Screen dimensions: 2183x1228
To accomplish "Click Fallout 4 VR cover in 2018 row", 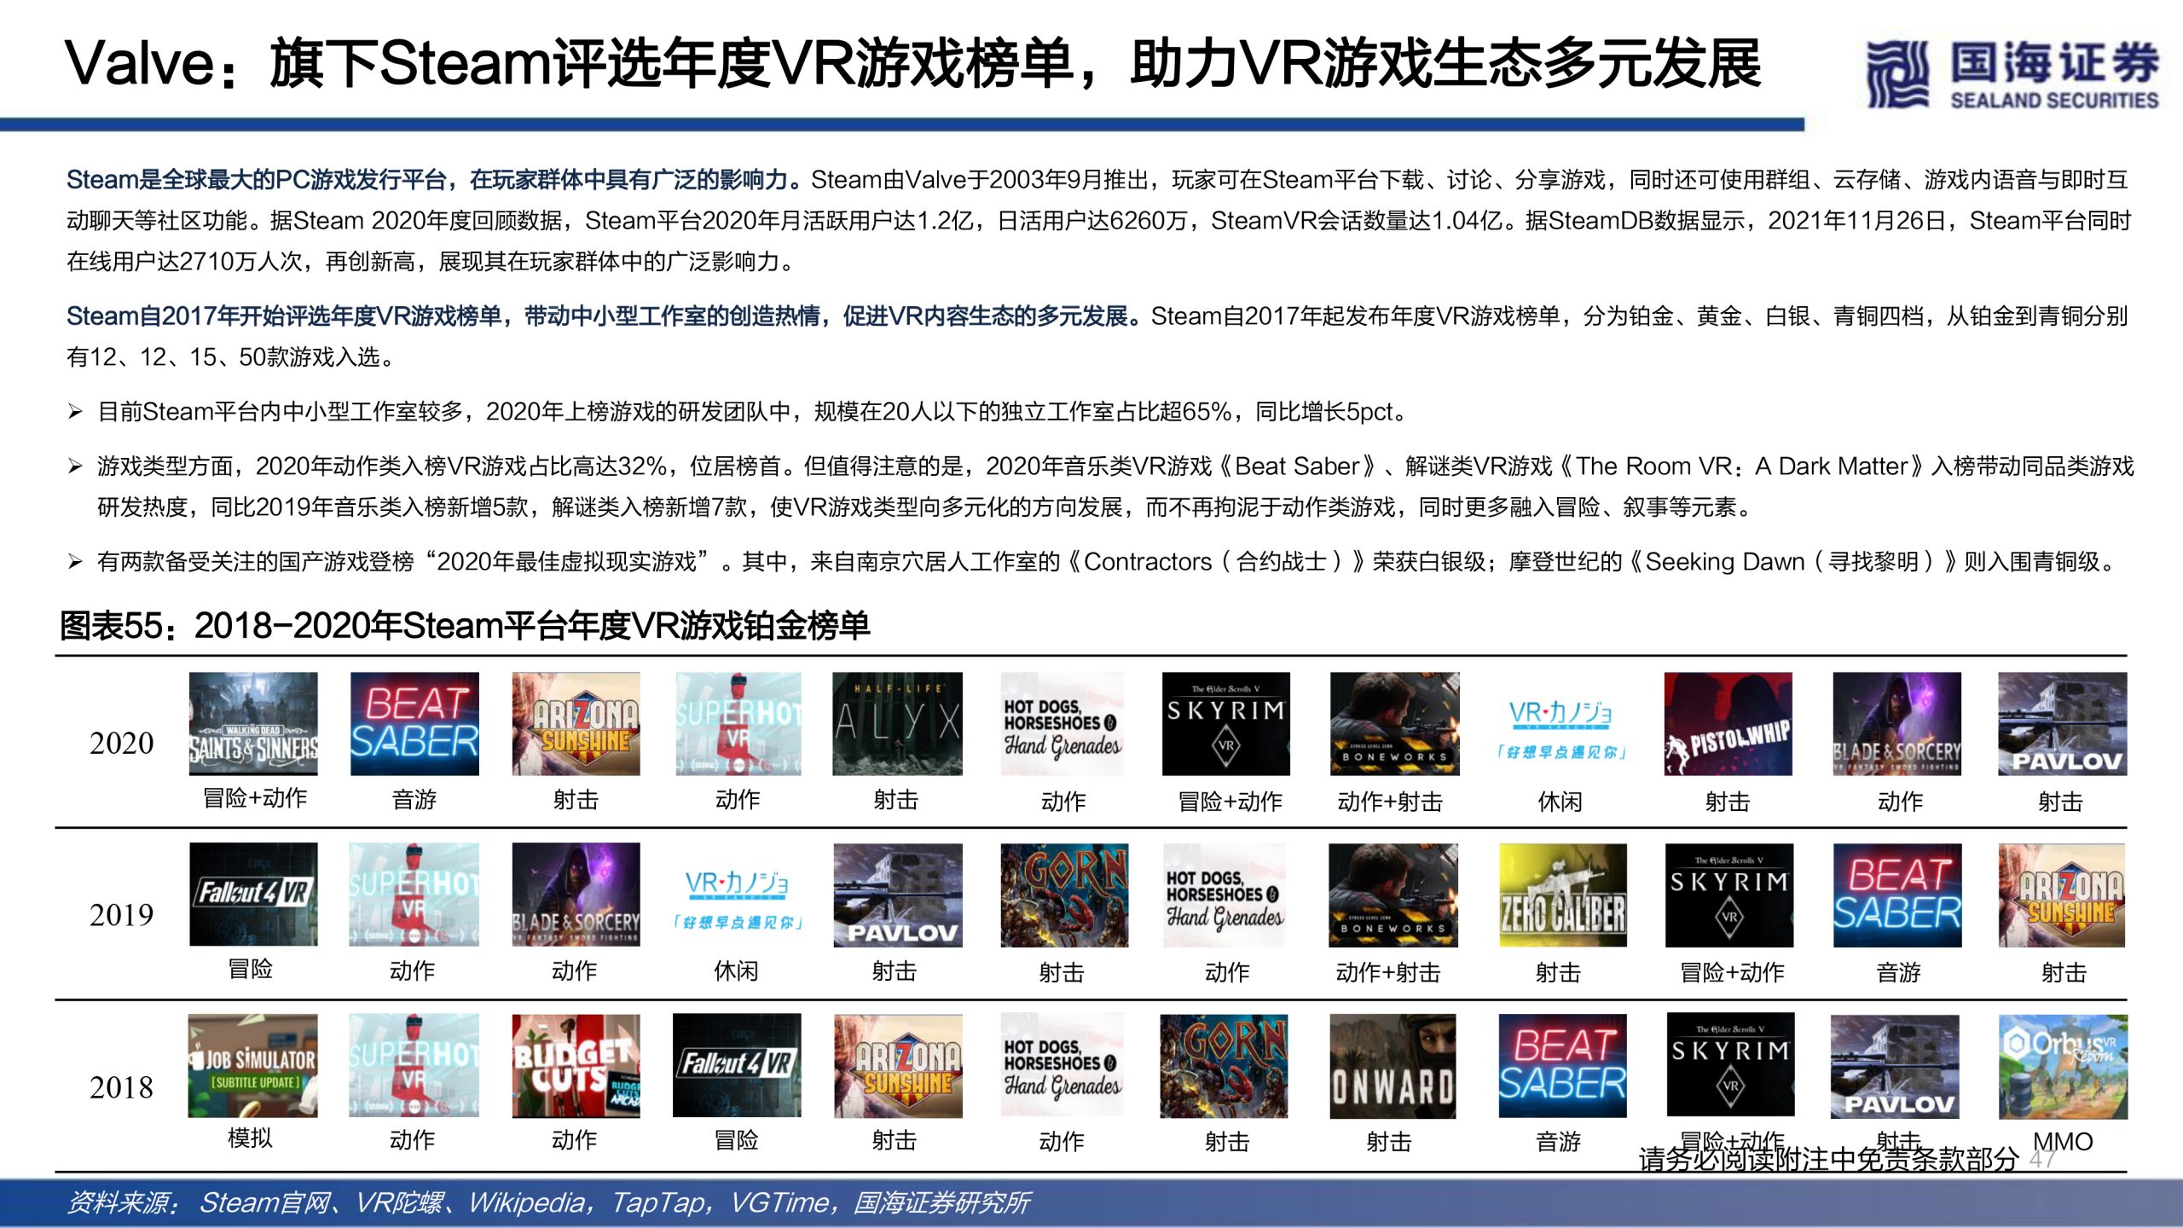I will [x=737, y=1065].
